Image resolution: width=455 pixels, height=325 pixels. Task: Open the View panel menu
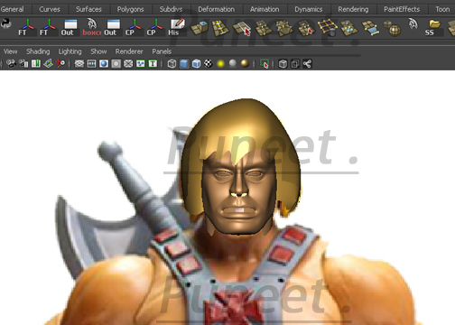click(x=11, y=51)
